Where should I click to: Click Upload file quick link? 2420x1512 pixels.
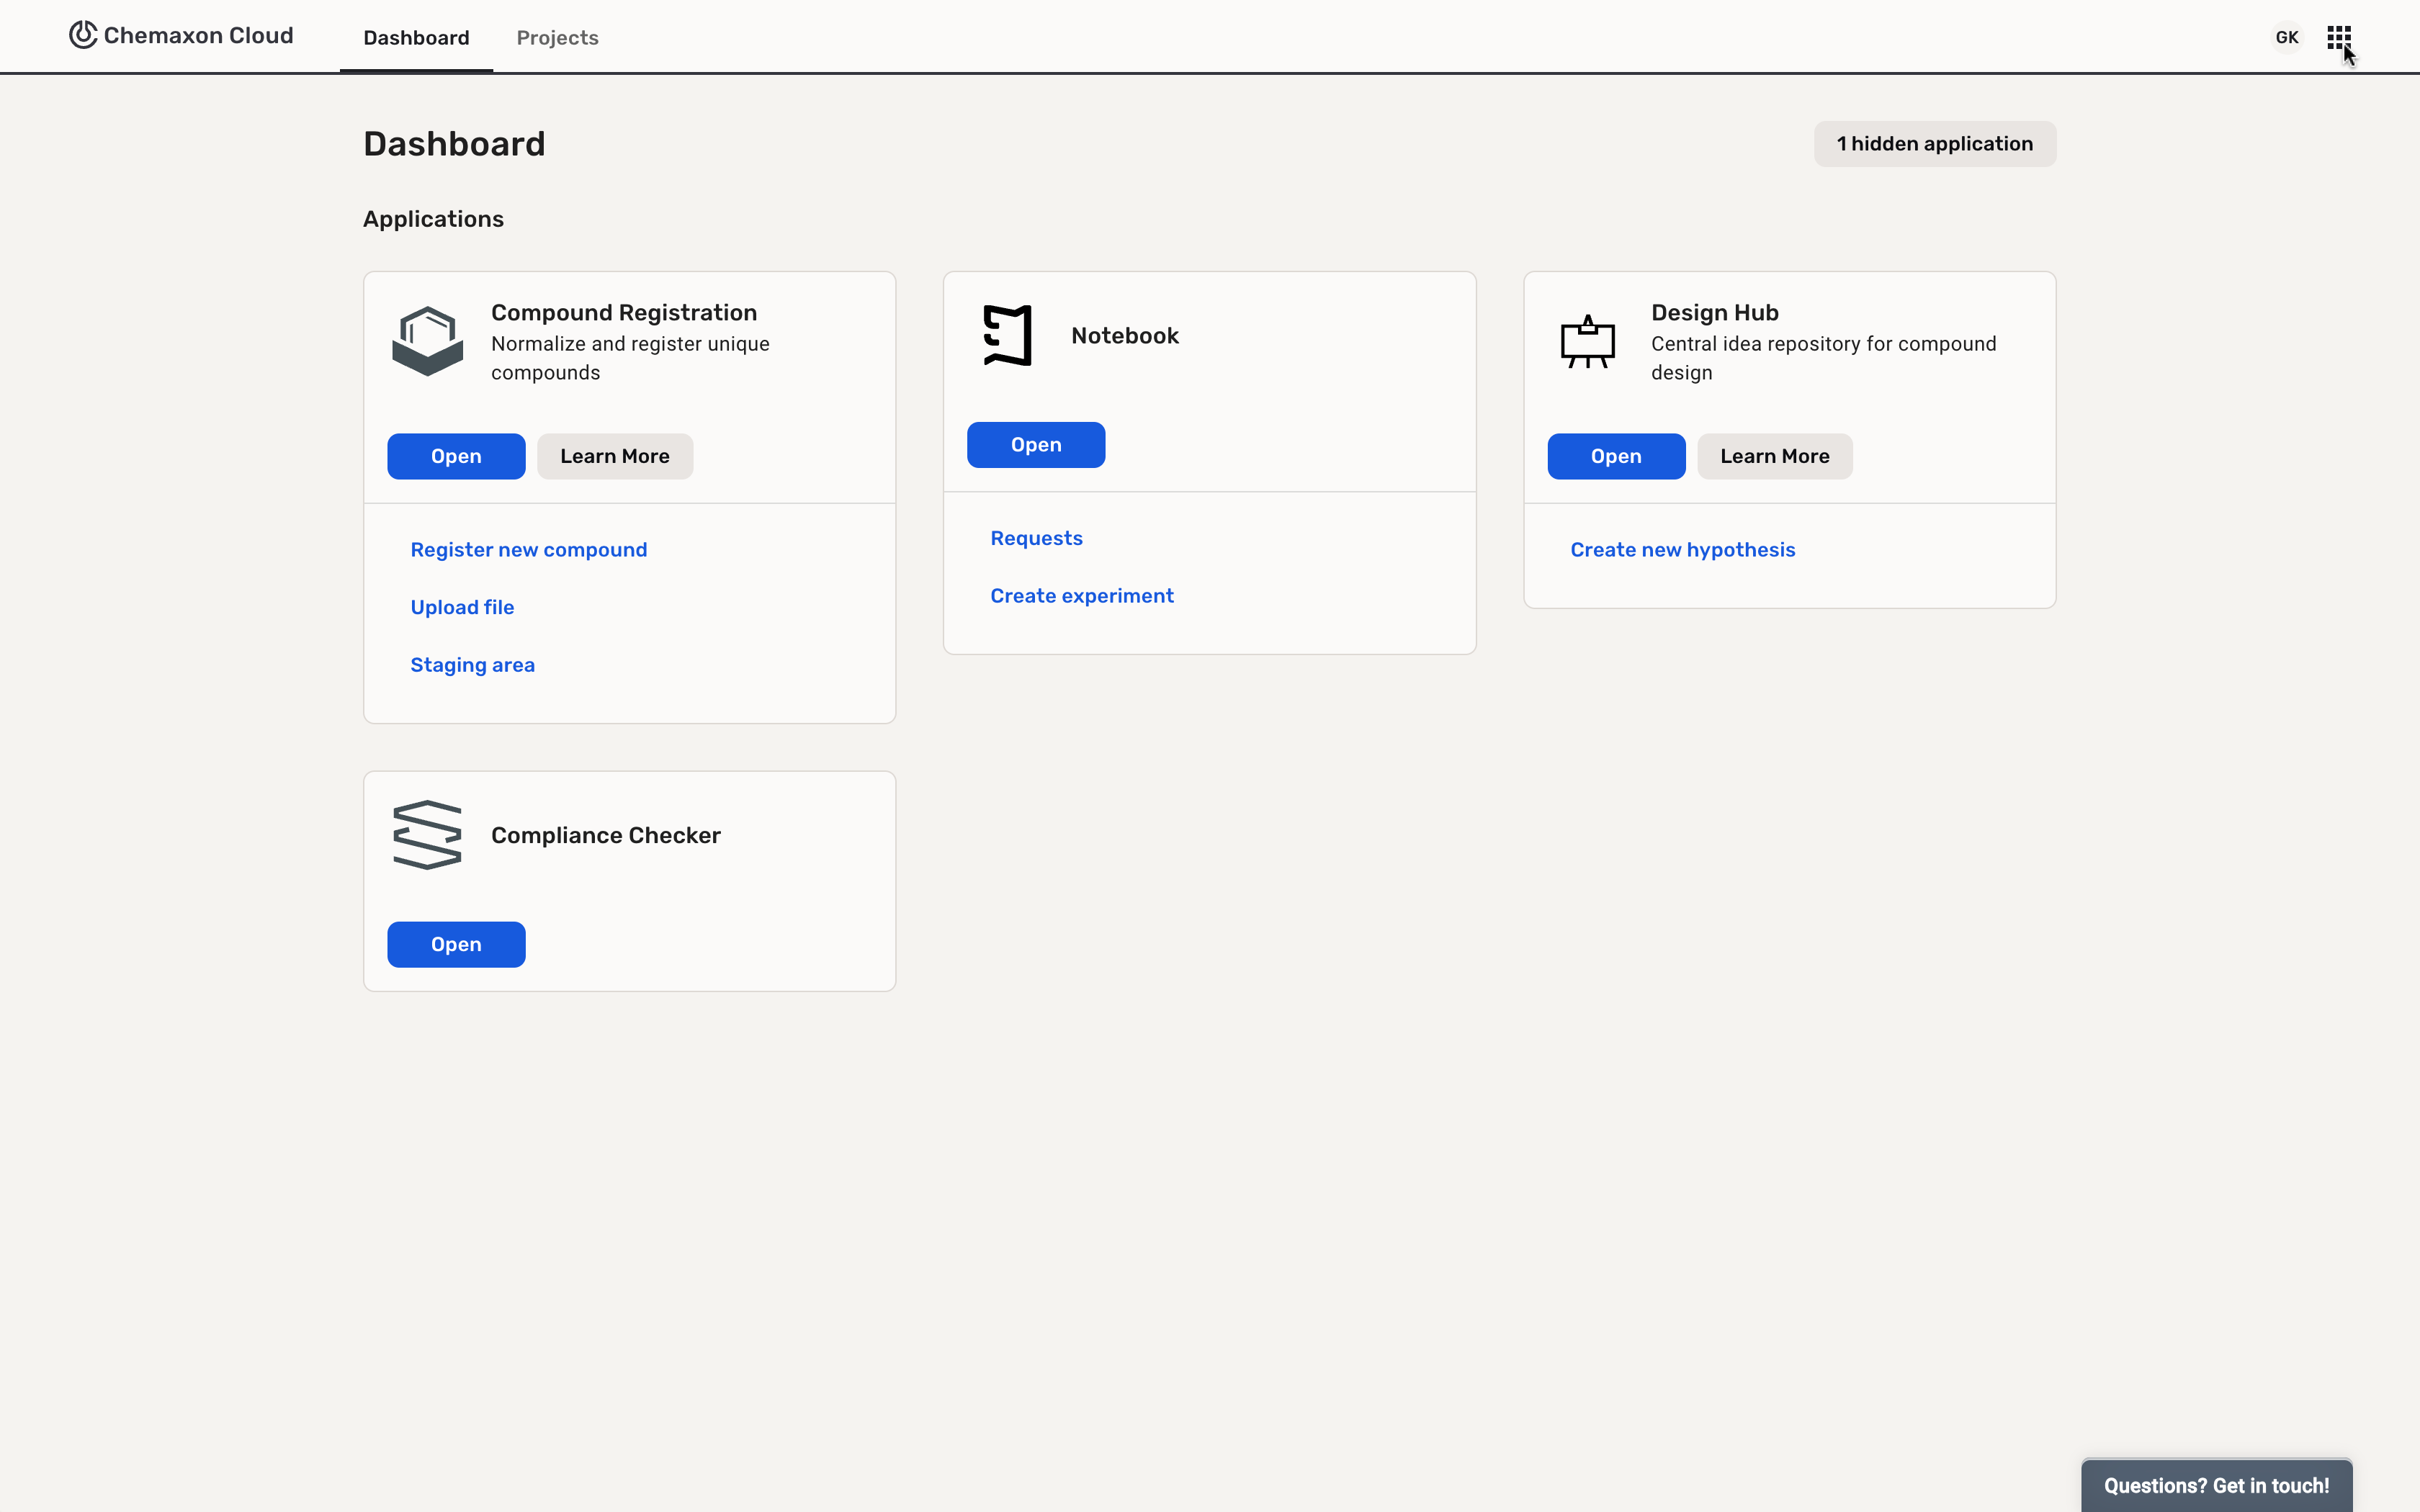[462, 606]
